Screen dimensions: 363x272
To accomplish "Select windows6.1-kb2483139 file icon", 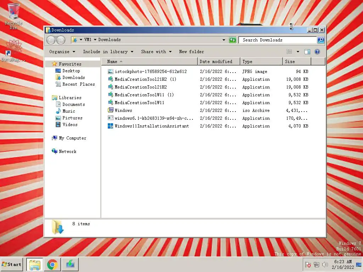I will coord(111,118).
